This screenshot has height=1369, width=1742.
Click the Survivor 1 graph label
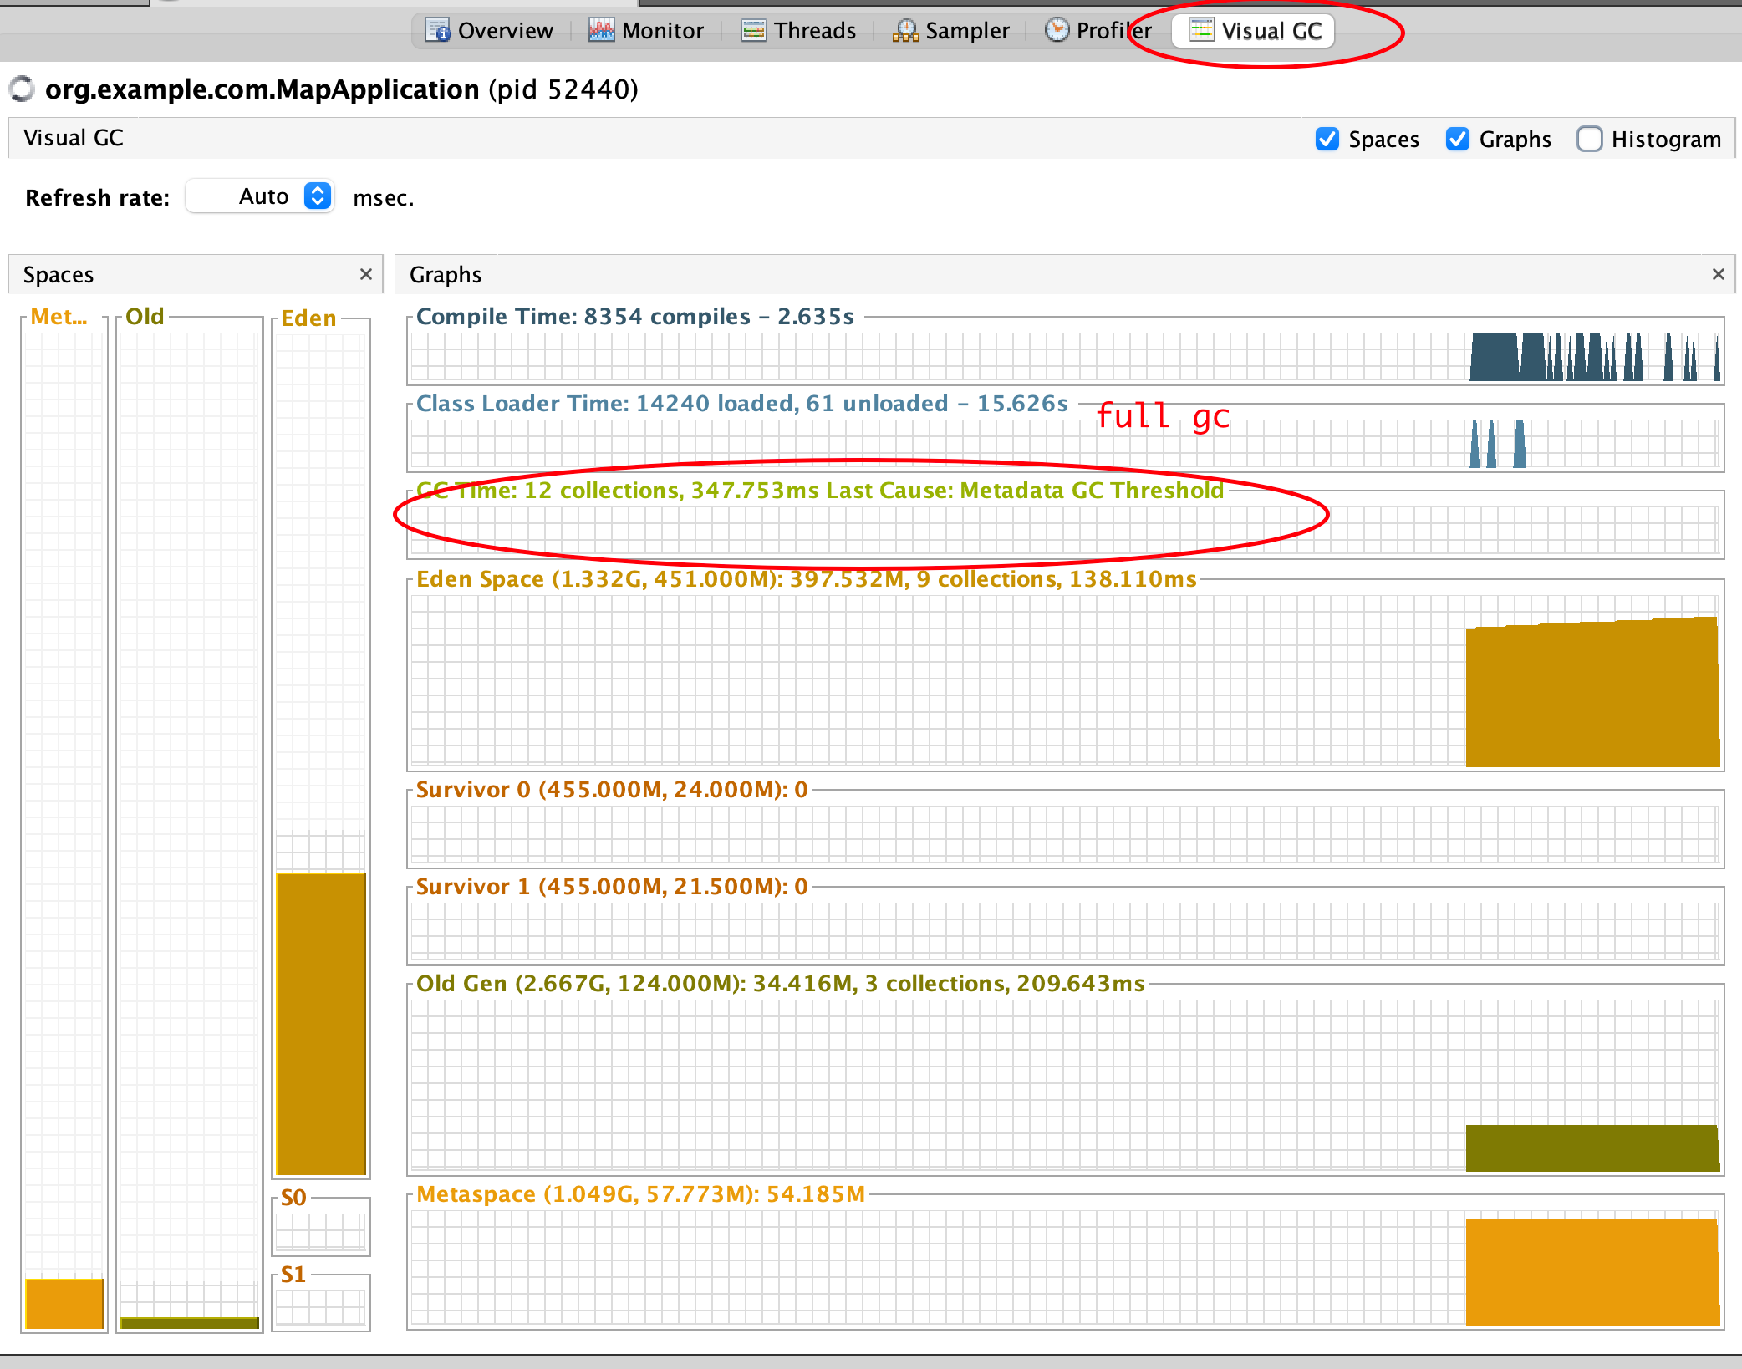pos(612,887)
